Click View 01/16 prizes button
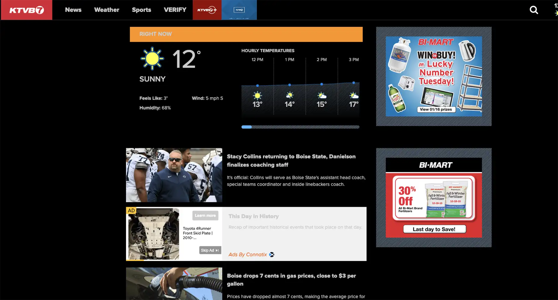 436,109
